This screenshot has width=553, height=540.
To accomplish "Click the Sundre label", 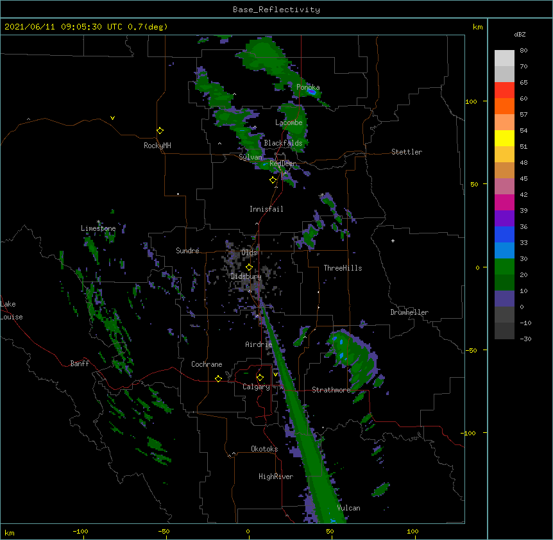I will tap(187, 251).
